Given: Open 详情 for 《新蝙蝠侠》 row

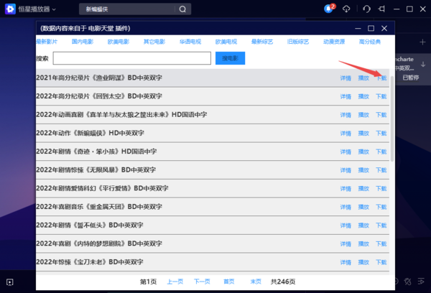Looking at the screenshot, I should pos(346,134).
